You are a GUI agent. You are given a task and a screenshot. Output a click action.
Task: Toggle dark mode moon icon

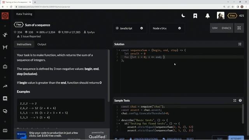(x=183, y=16)
